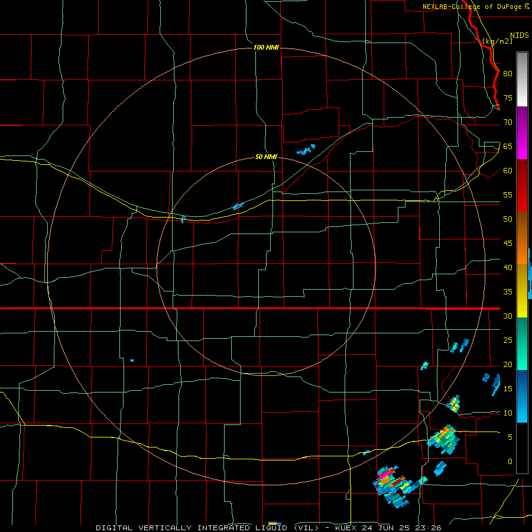Click the 80 value on the scale

click(x=508, y=74)
